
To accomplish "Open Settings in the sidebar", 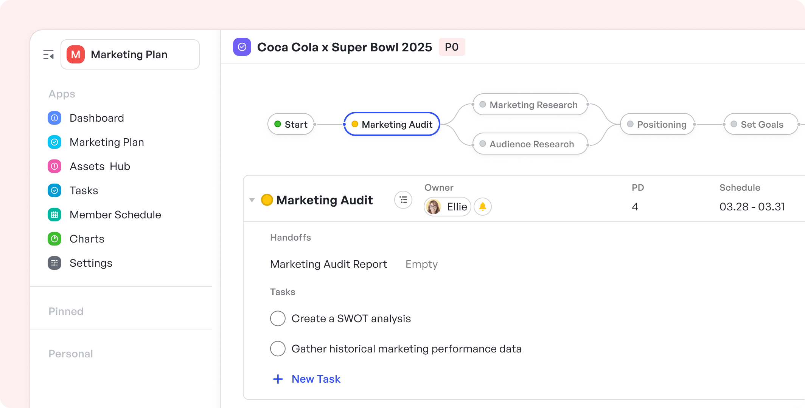I will (x=91, y=263).
